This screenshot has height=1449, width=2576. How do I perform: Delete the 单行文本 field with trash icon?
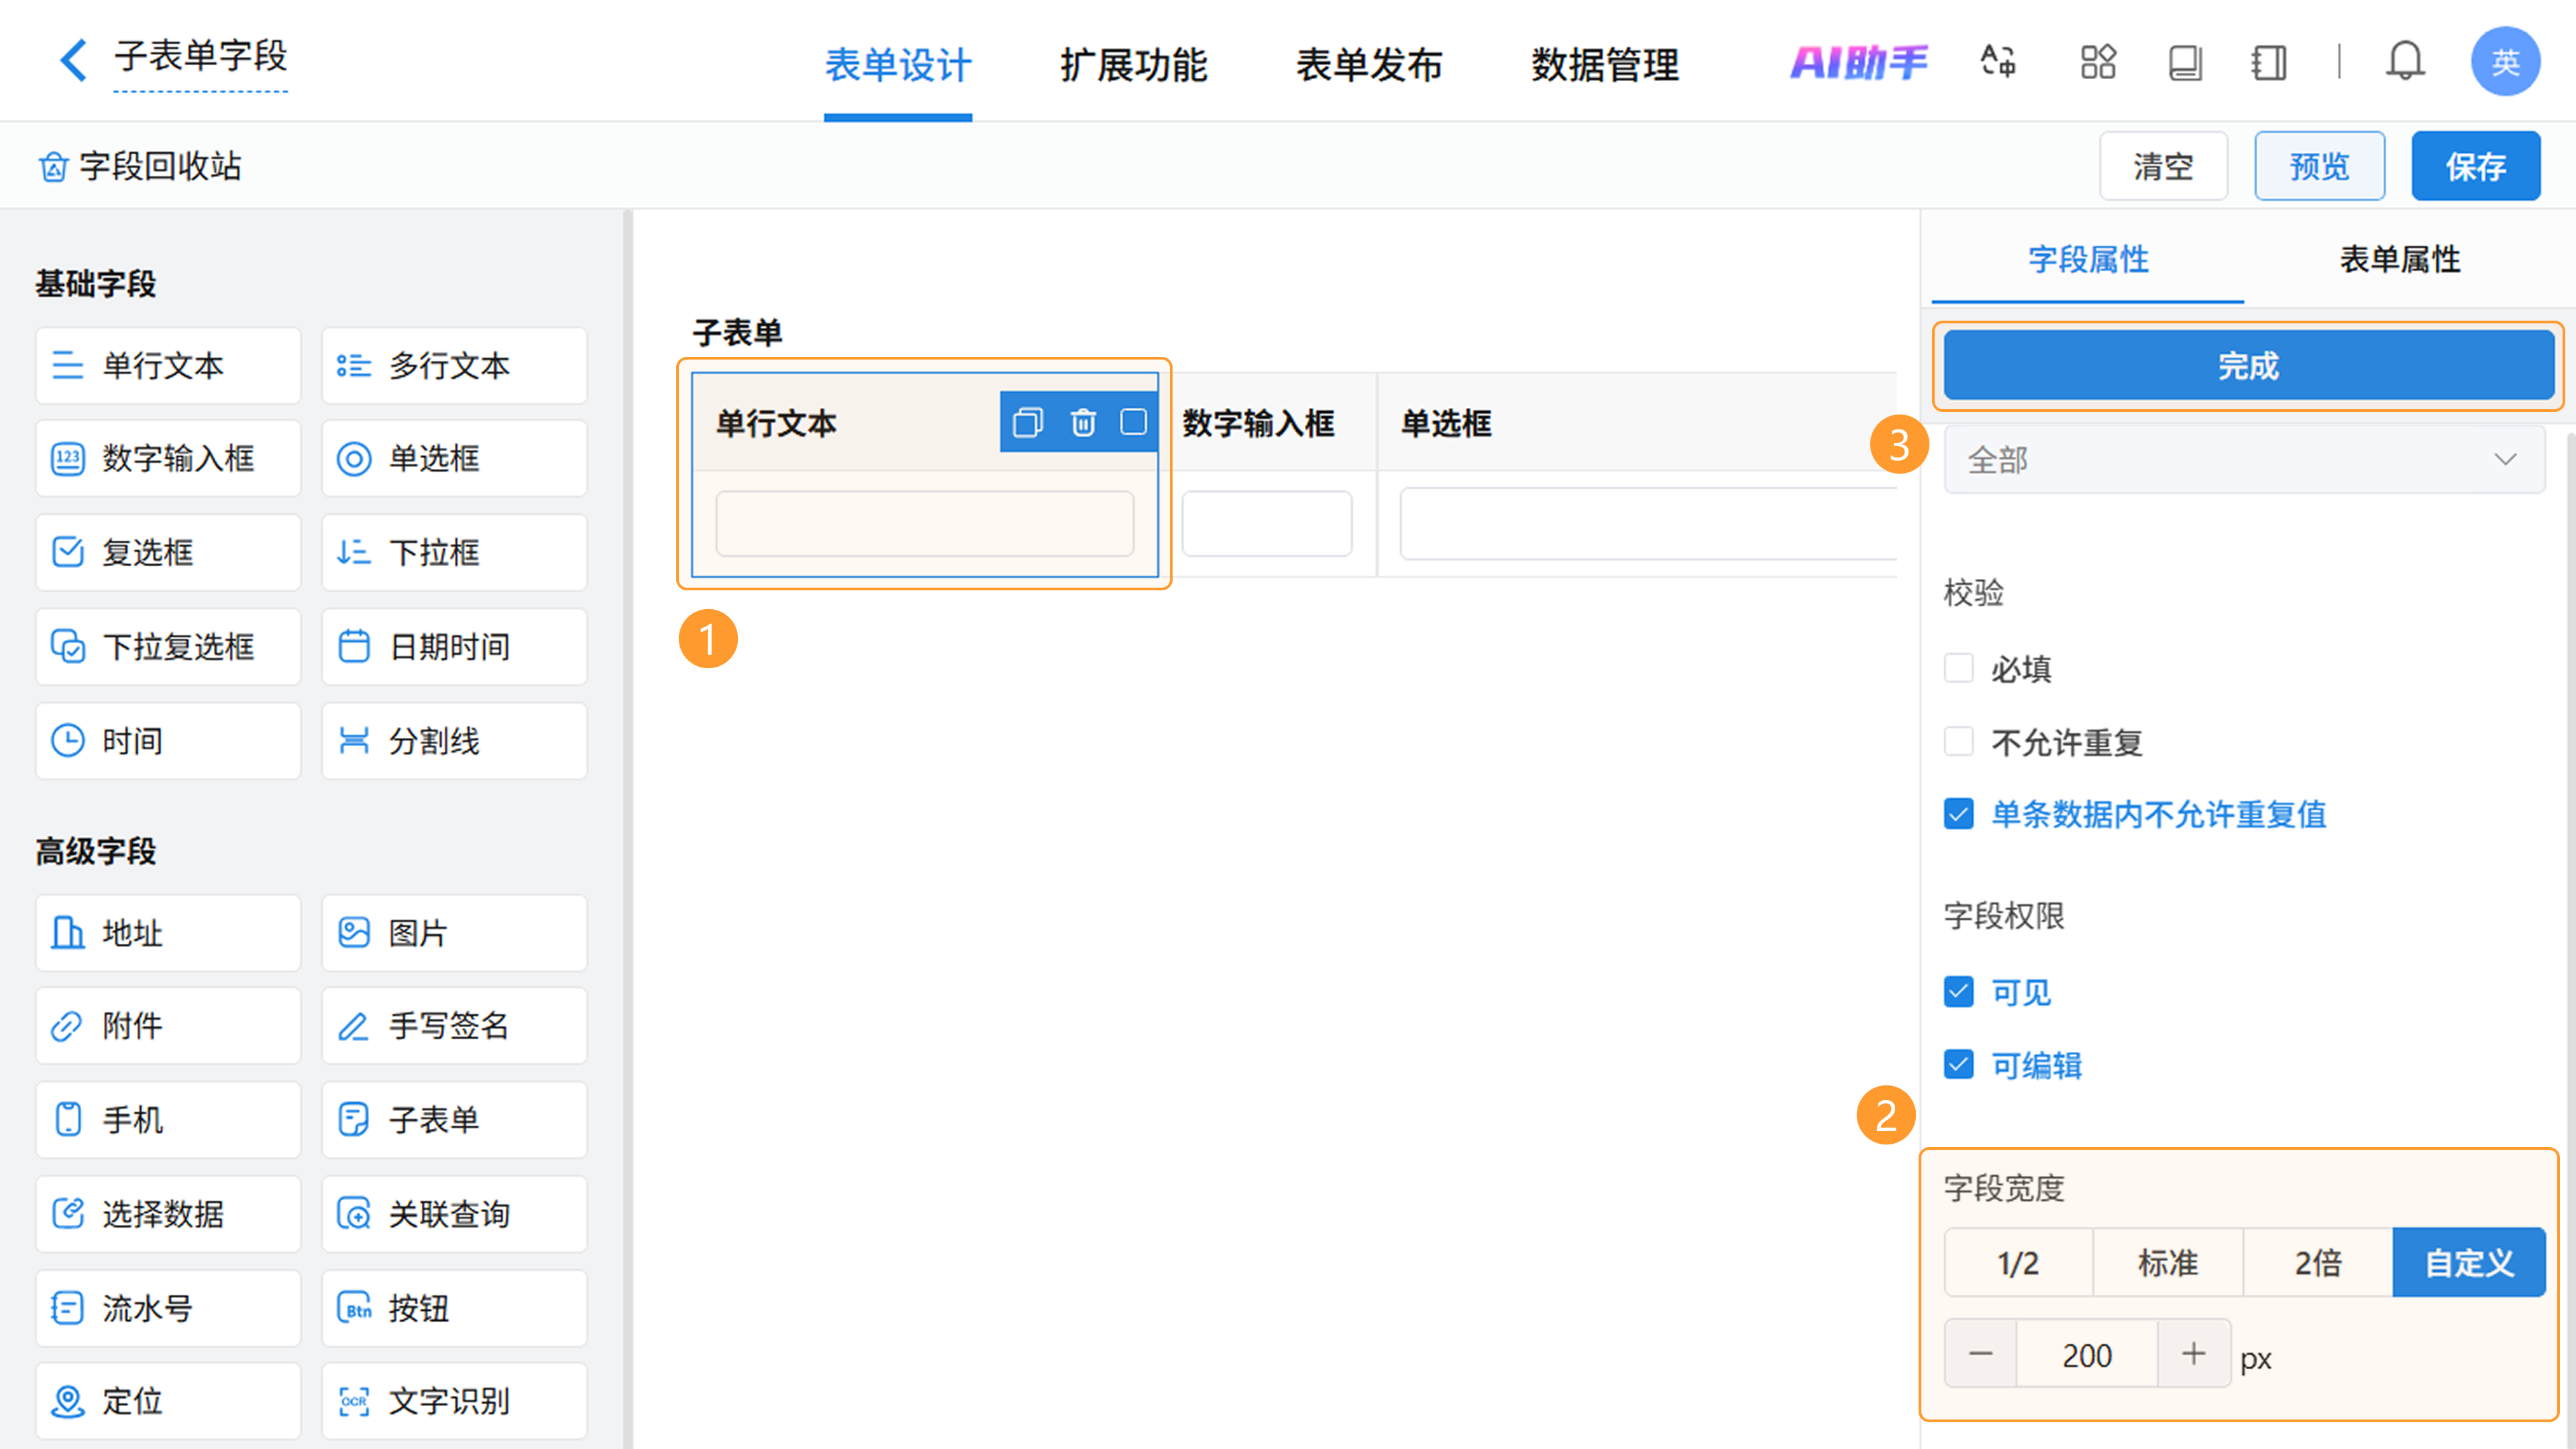click(x=1082, y=423)
